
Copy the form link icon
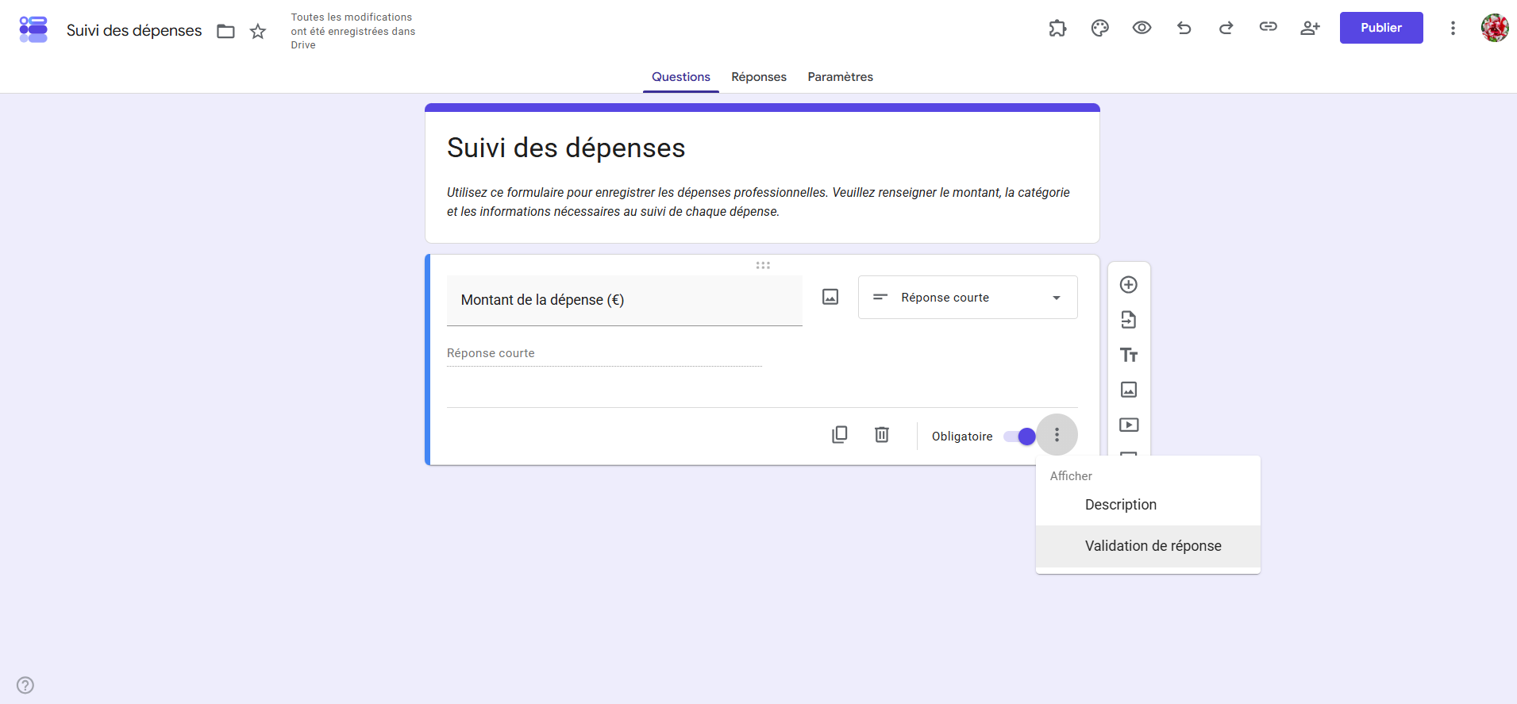[x=1269, y=27]
